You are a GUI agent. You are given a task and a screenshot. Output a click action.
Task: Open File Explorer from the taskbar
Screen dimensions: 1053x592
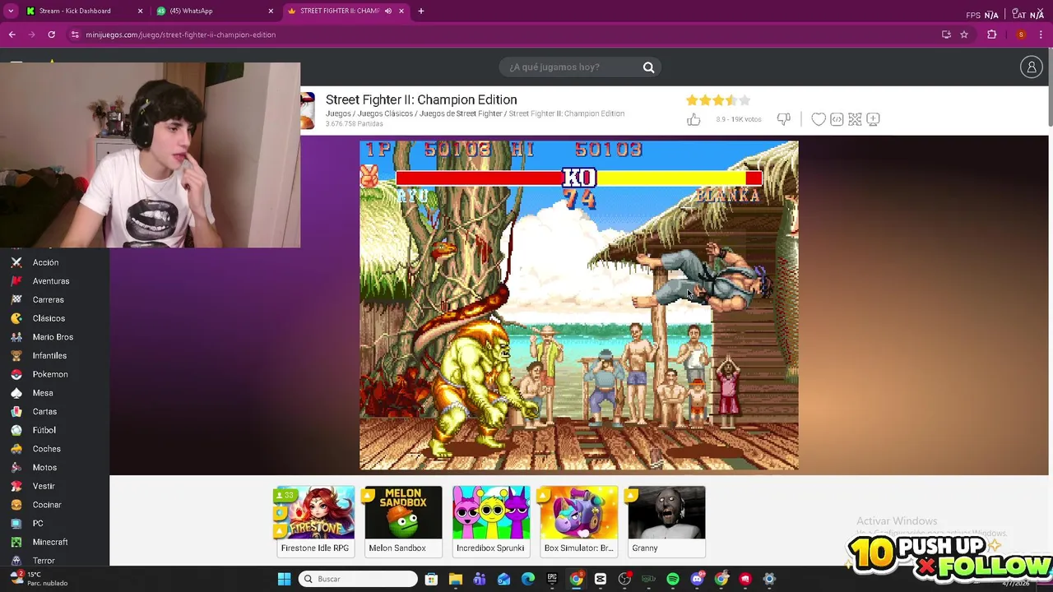click(455, 579)
